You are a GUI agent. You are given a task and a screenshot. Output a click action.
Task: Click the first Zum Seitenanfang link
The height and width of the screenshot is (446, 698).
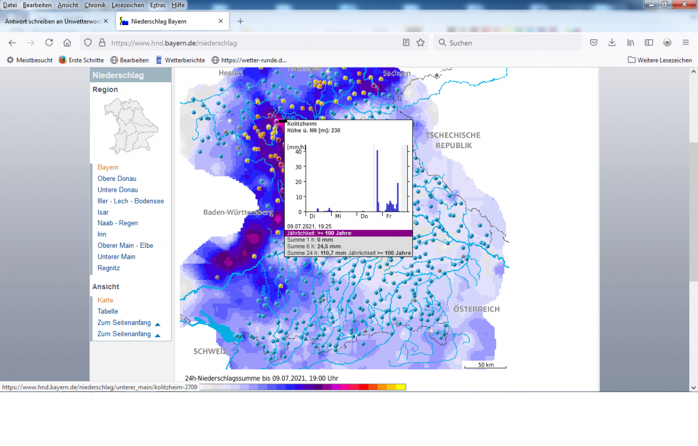124,323
